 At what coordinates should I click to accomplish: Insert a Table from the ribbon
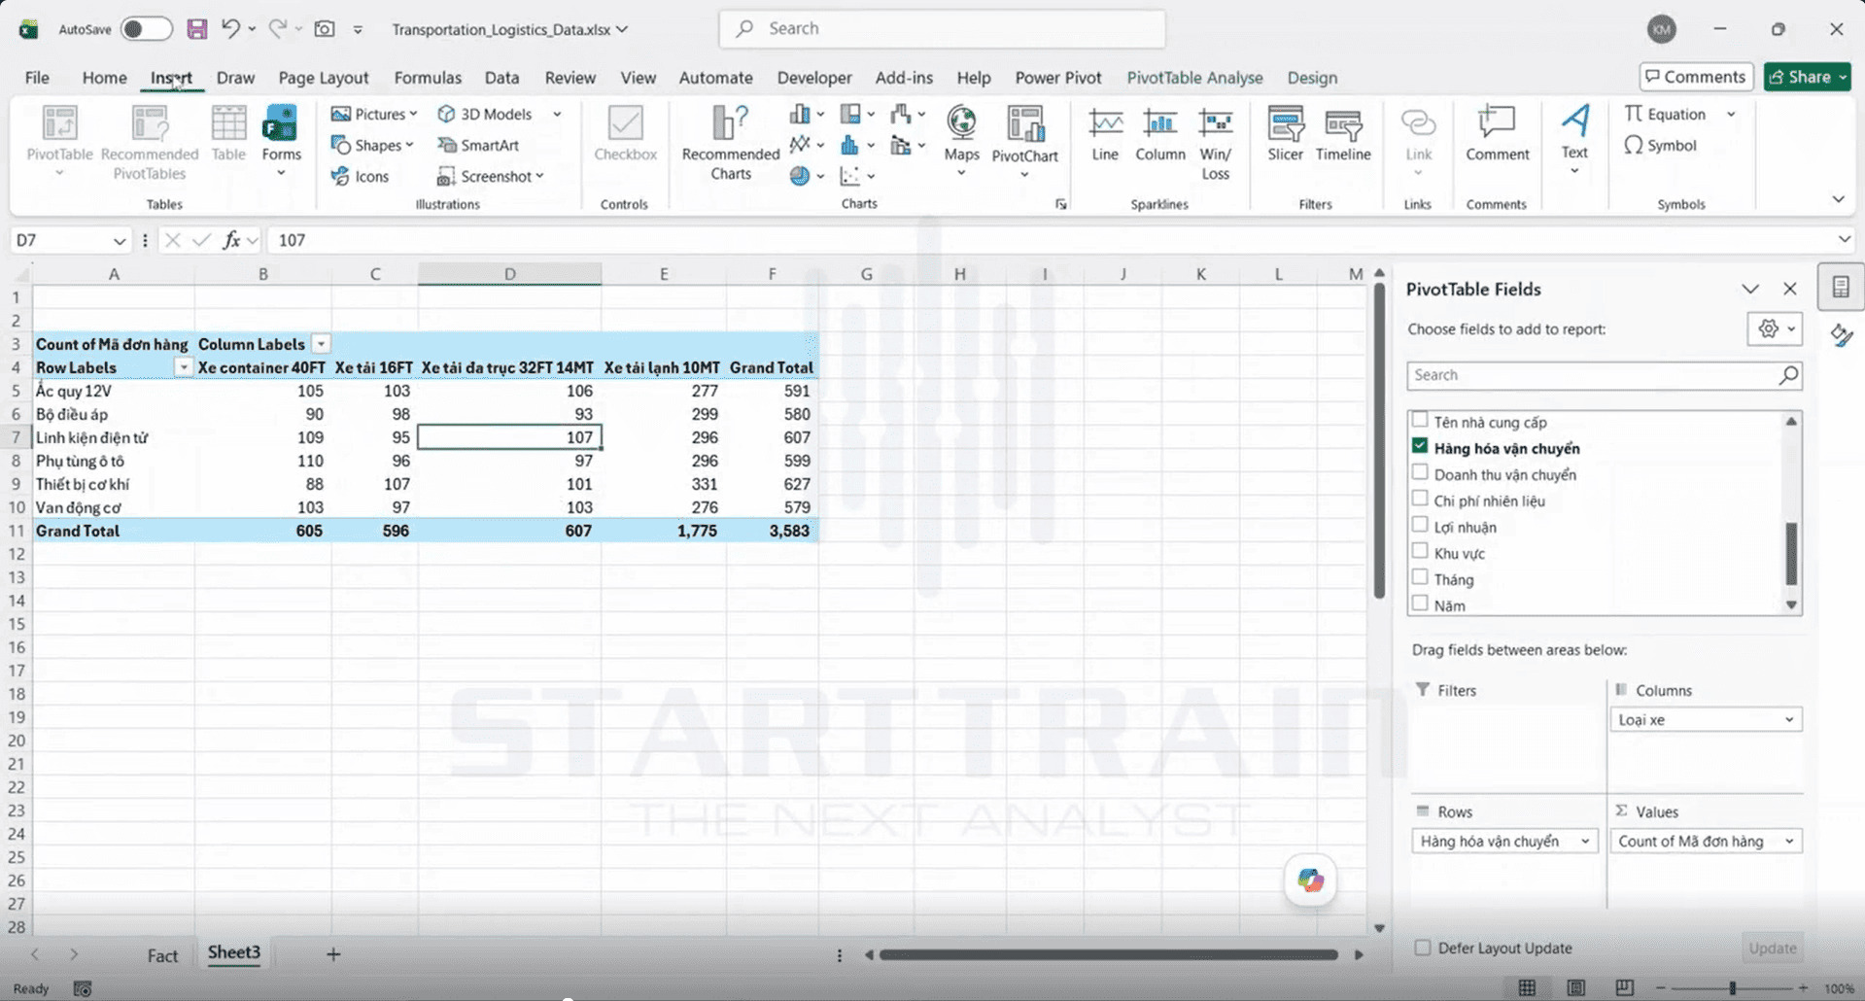[x=228, y=133]
